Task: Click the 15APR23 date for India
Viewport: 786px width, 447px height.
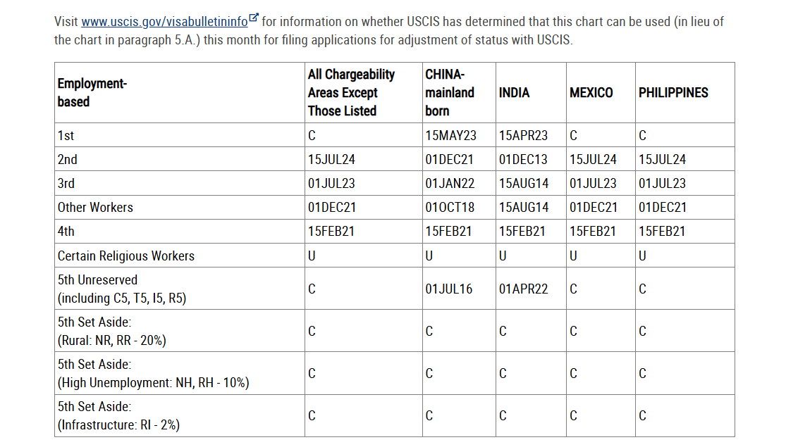Action: pyautogui.click(x=523, y=135)
